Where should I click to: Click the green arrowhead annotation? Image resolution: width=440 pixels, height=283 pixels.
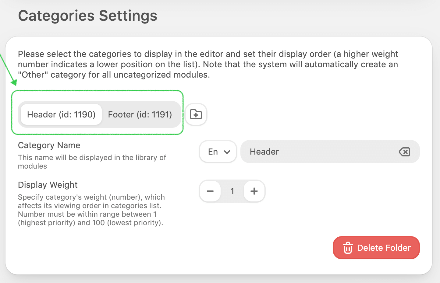[x=14, y=82]
